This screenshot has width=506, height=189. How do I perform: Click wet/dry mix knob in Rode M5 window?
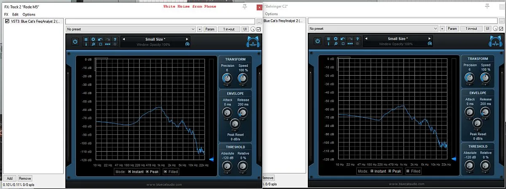[x=253, y=29]
